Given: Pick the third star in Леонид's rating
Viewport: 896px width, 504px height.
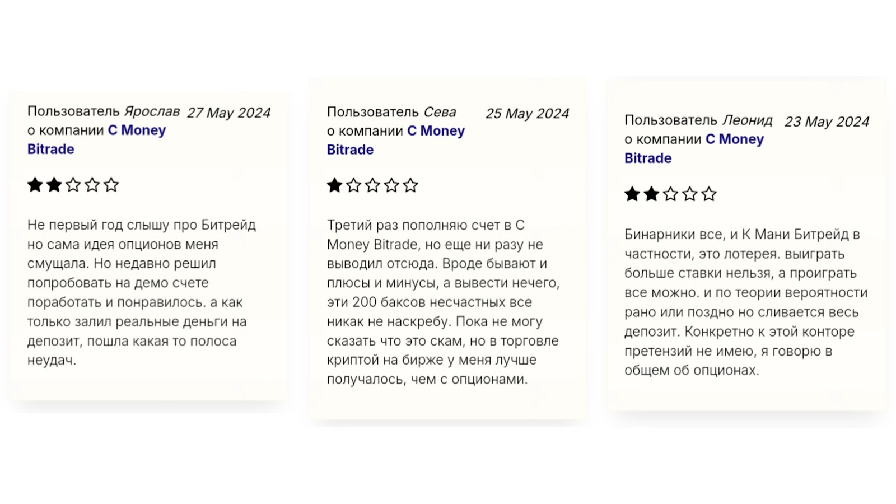Looking at the screenshot, I should pos(670,194).
